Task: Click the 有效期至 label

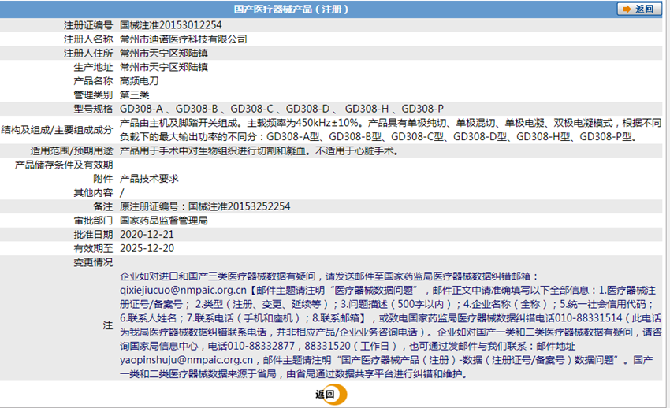Action: 93,248
